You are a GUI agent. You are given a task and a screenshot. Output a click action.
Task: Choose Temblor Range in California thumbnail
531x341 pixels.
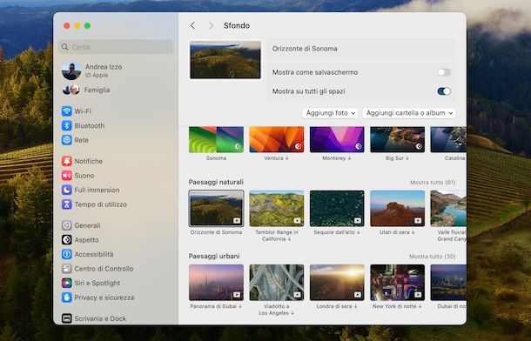click(277, 209)
